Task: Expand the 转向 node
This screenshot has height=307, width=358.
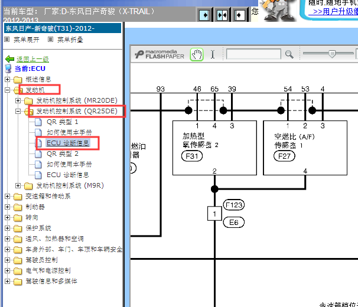Action: tap(7, 217)
